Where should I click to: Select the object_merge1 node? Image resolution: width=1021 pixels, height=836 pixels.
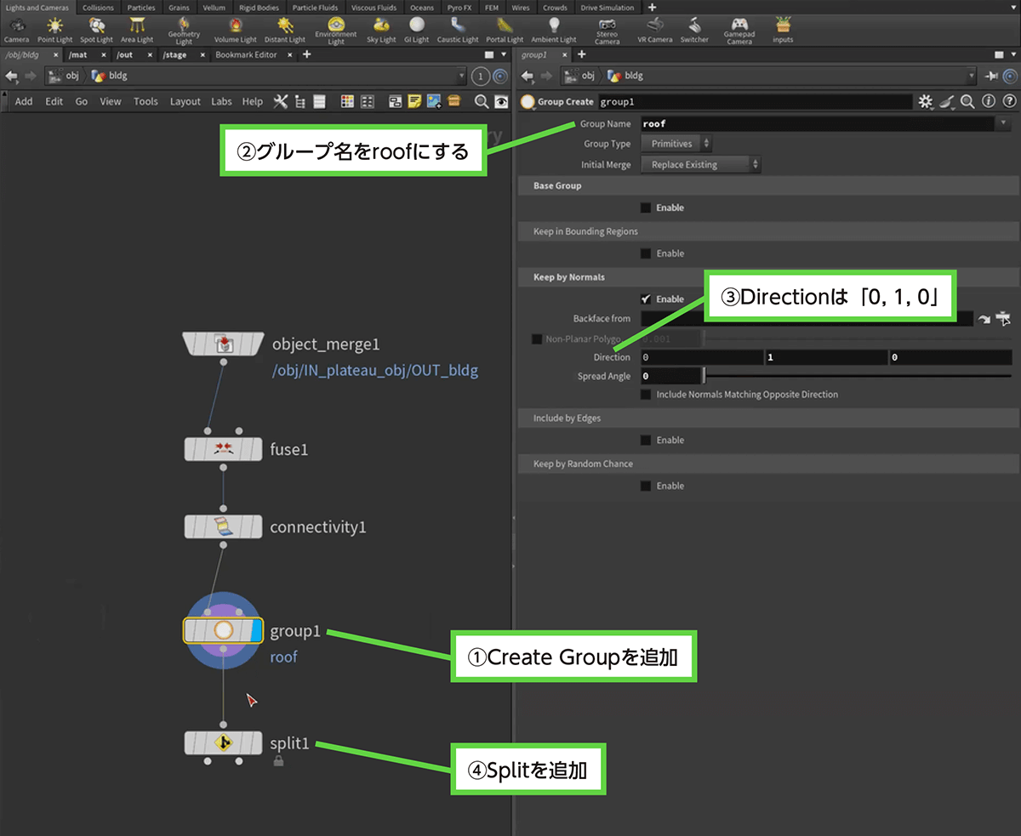click(224, 344)
